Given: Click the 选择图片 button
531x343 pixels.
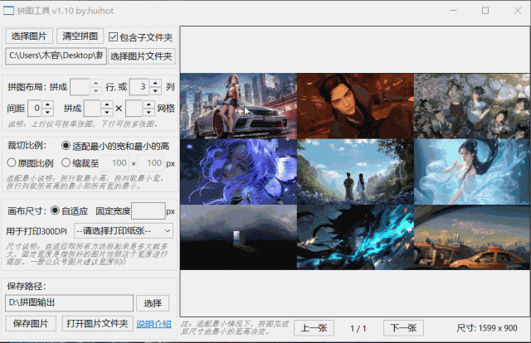Looking at the screenshot, I should [x=29, y=36].
